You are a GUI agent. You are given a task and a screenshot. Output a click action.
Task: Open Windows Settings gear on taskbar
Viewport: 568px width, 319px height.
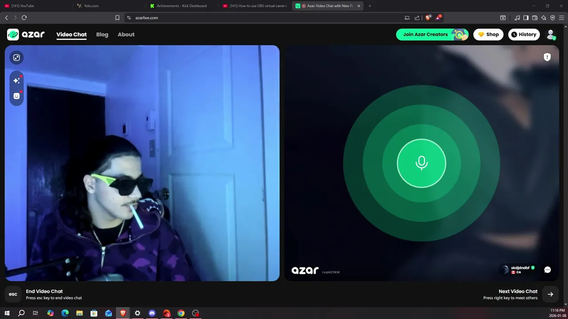click(x=138, y=313)
